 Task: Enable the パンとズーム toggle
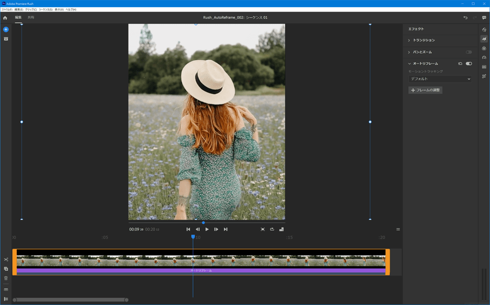click(x=469, y=52)
